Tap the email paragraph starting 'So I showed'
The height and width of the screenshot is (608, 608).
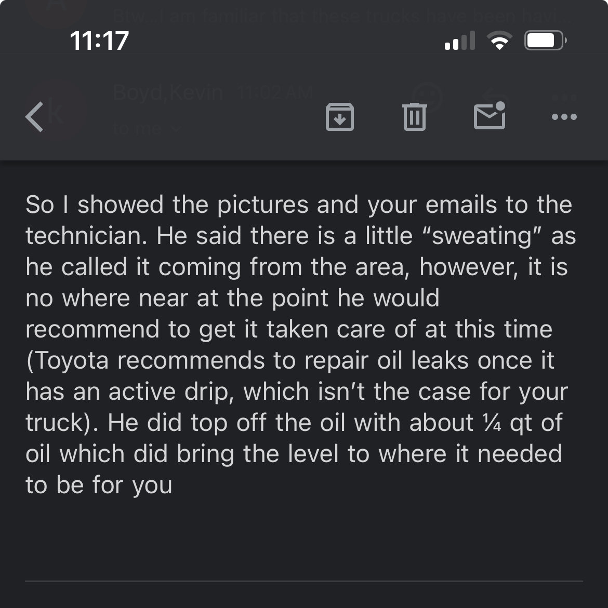301,345
